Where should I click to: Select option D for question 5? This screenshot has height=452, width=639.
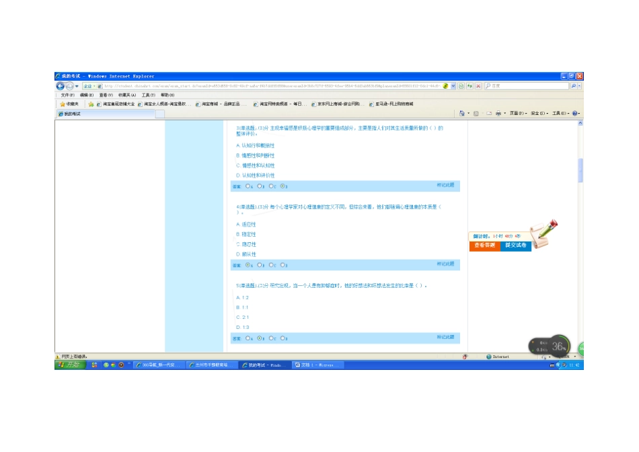coord(283,338)
